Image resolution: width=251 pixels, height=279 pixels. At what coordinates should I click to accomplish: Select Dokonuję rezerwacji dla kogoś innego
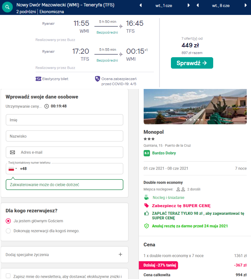(8, 231)
